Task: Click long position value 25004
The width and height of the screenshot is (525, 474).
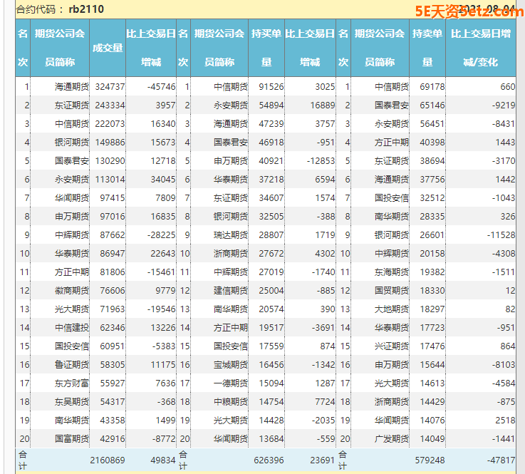Action: [x=271, y=291]
